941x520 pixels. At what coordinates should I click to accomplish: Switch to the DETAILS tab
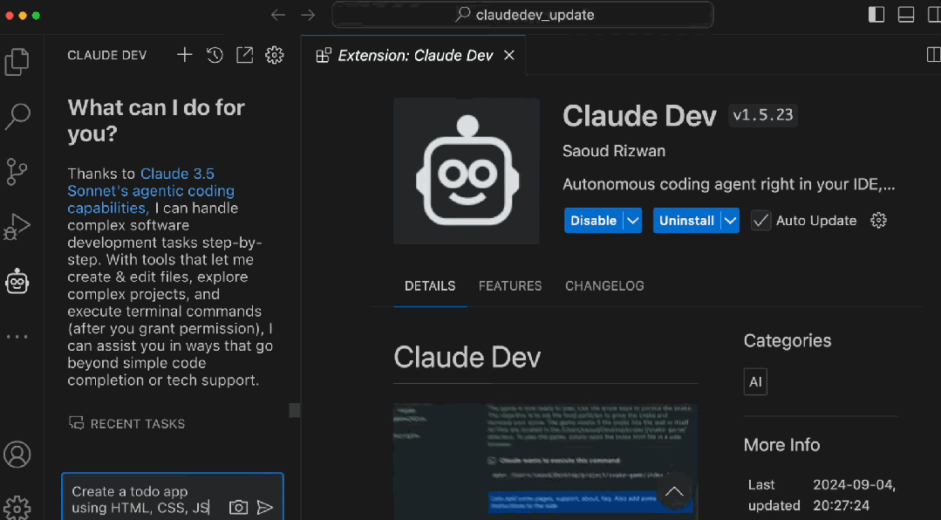coord(430,286)
